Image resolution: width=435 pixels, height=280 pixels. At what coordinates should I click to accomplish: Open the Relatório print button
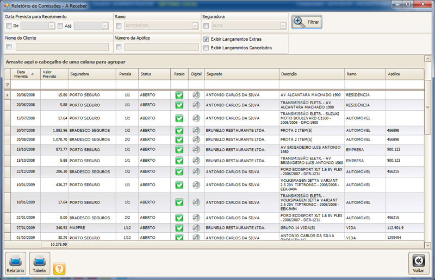click(x=15, y=263)
